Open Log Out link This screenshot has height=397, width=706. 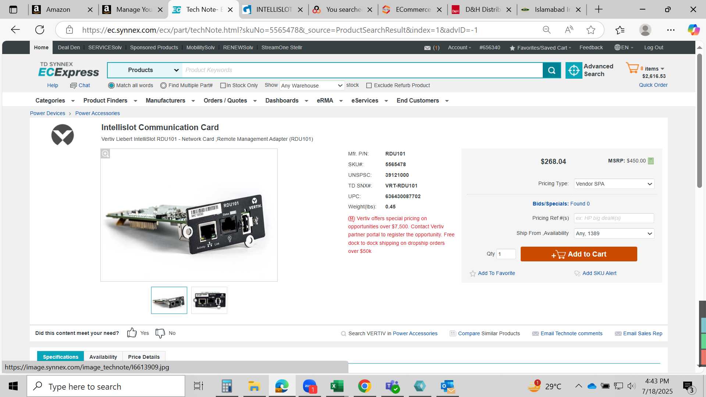653,48
